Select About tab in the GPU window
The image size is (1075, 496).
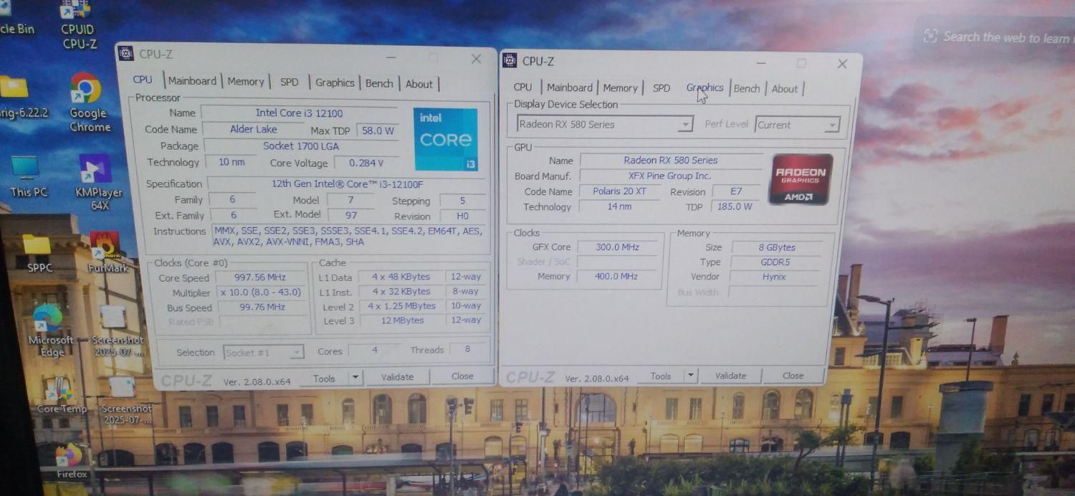[x=785, y=89]
